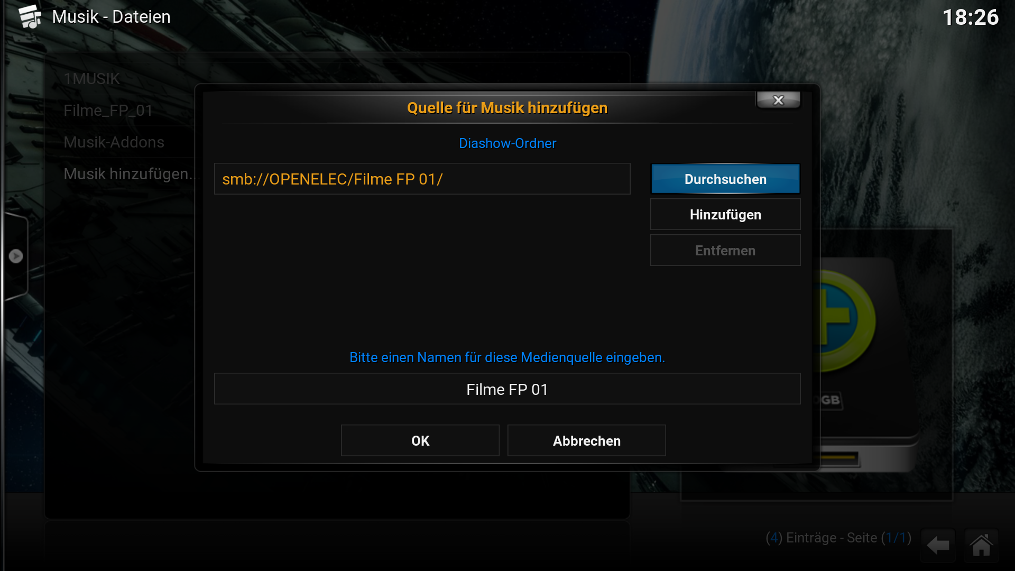Viewport: 1015px width, 571px height.
Task: Open the 1MUSIK source entry
Action: pos(91,79)
